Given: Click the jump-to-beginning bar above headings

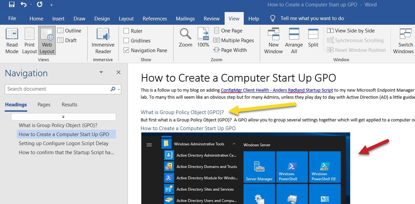Looking at the screenshot, I should [x=63, y=117].
